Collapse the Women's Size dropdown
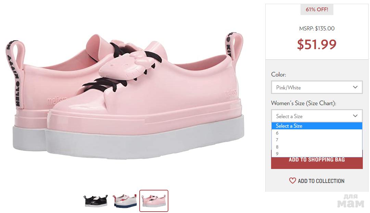Screen dimensions: 370x213 (x=317, y=116)
